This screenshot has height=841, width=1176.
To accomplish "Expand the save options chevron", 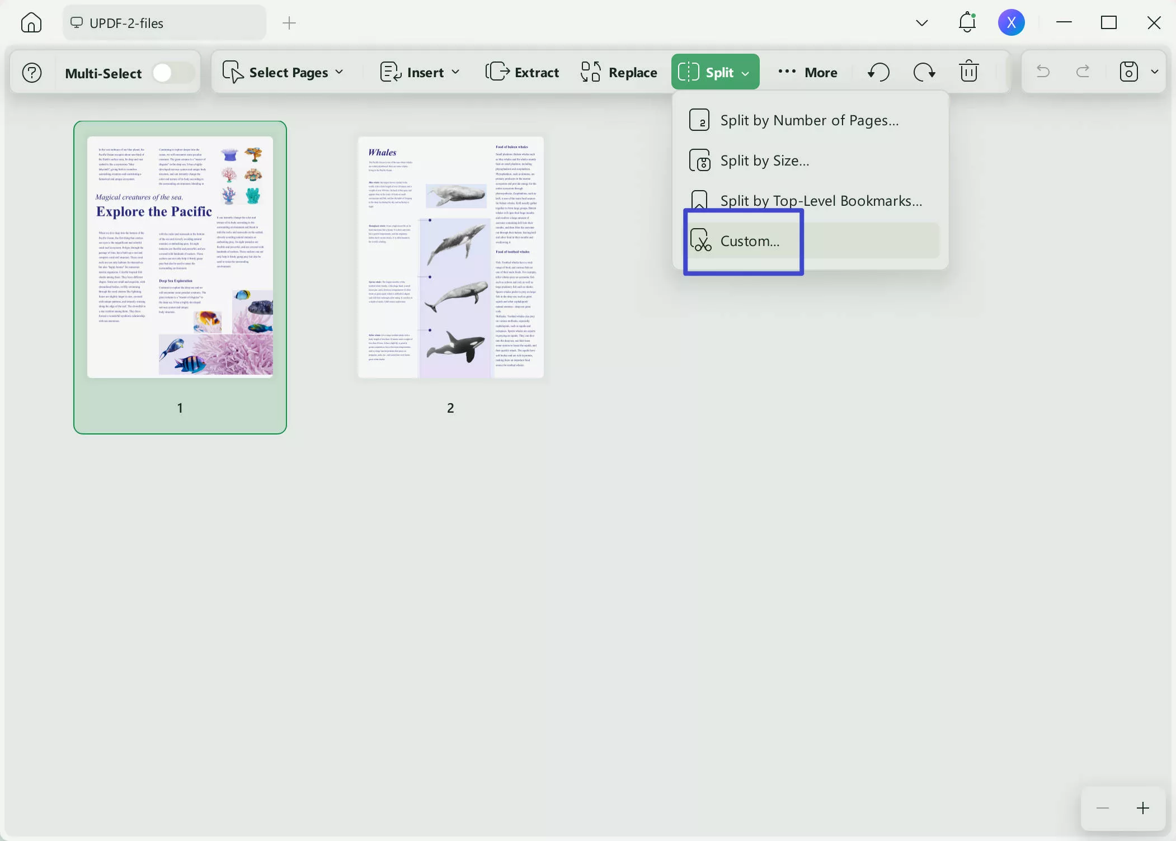I will [1155, 72].
